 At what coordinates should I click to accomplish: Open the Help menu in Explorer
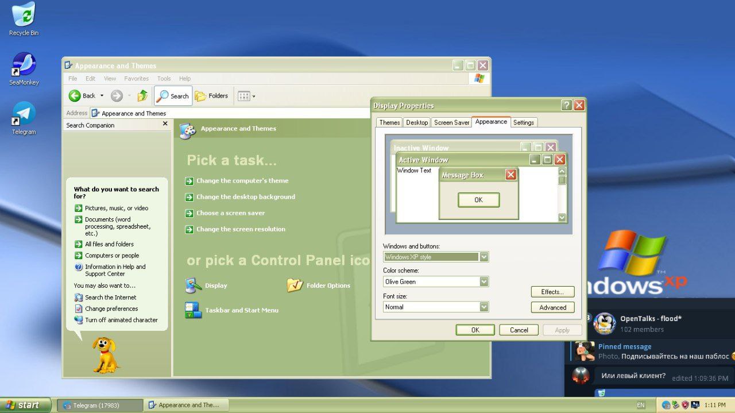(185, 79)
